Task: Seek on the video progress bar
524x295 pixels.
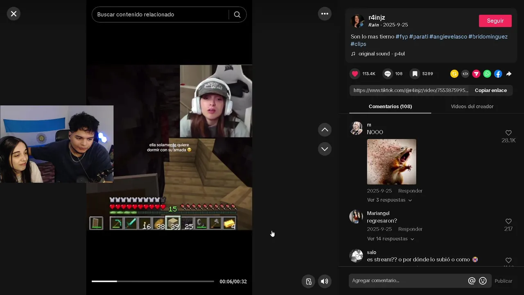Action: (x=153, y=281)
